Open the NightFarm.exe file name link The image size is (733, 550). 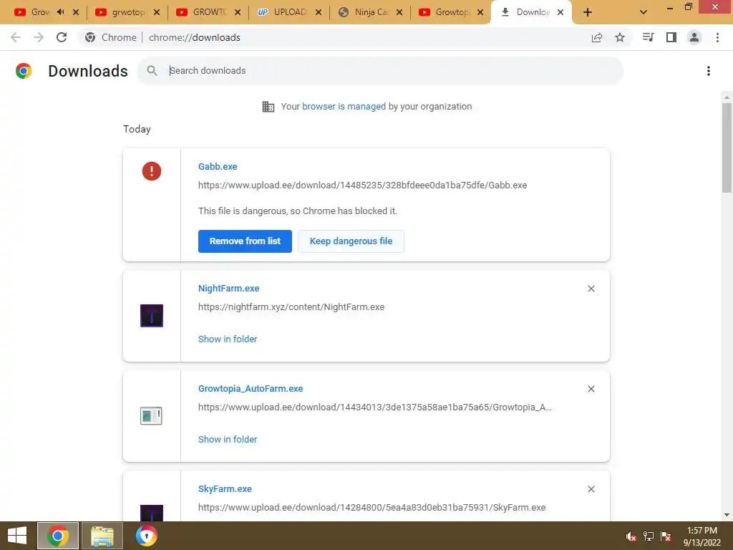point(228,289)
